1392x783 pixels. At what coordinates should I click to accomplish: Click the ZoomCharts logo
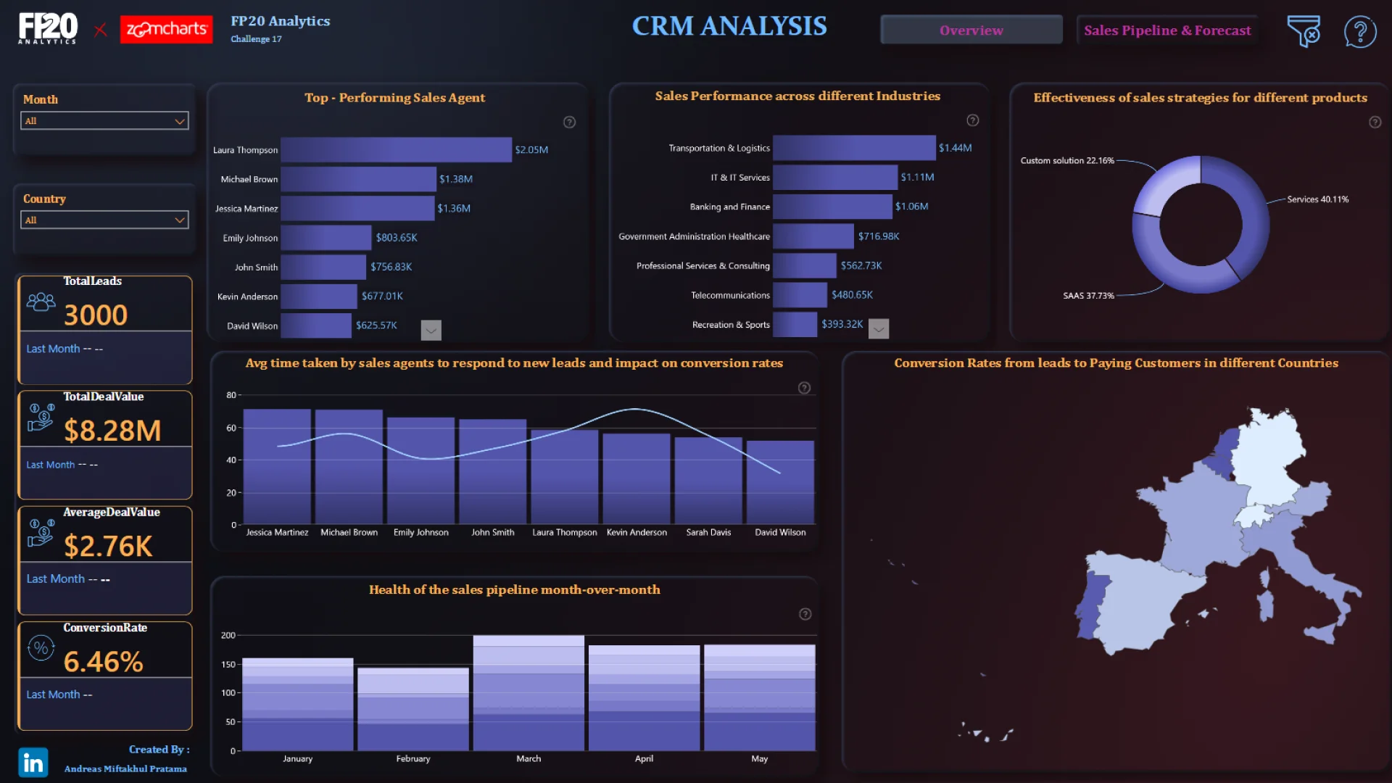click(x=166, y=30)
